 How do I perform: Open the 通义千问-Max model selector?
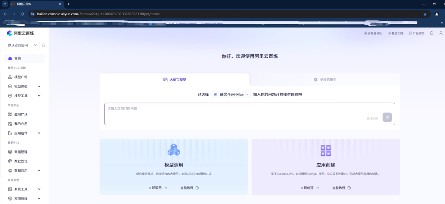[231, 95]
